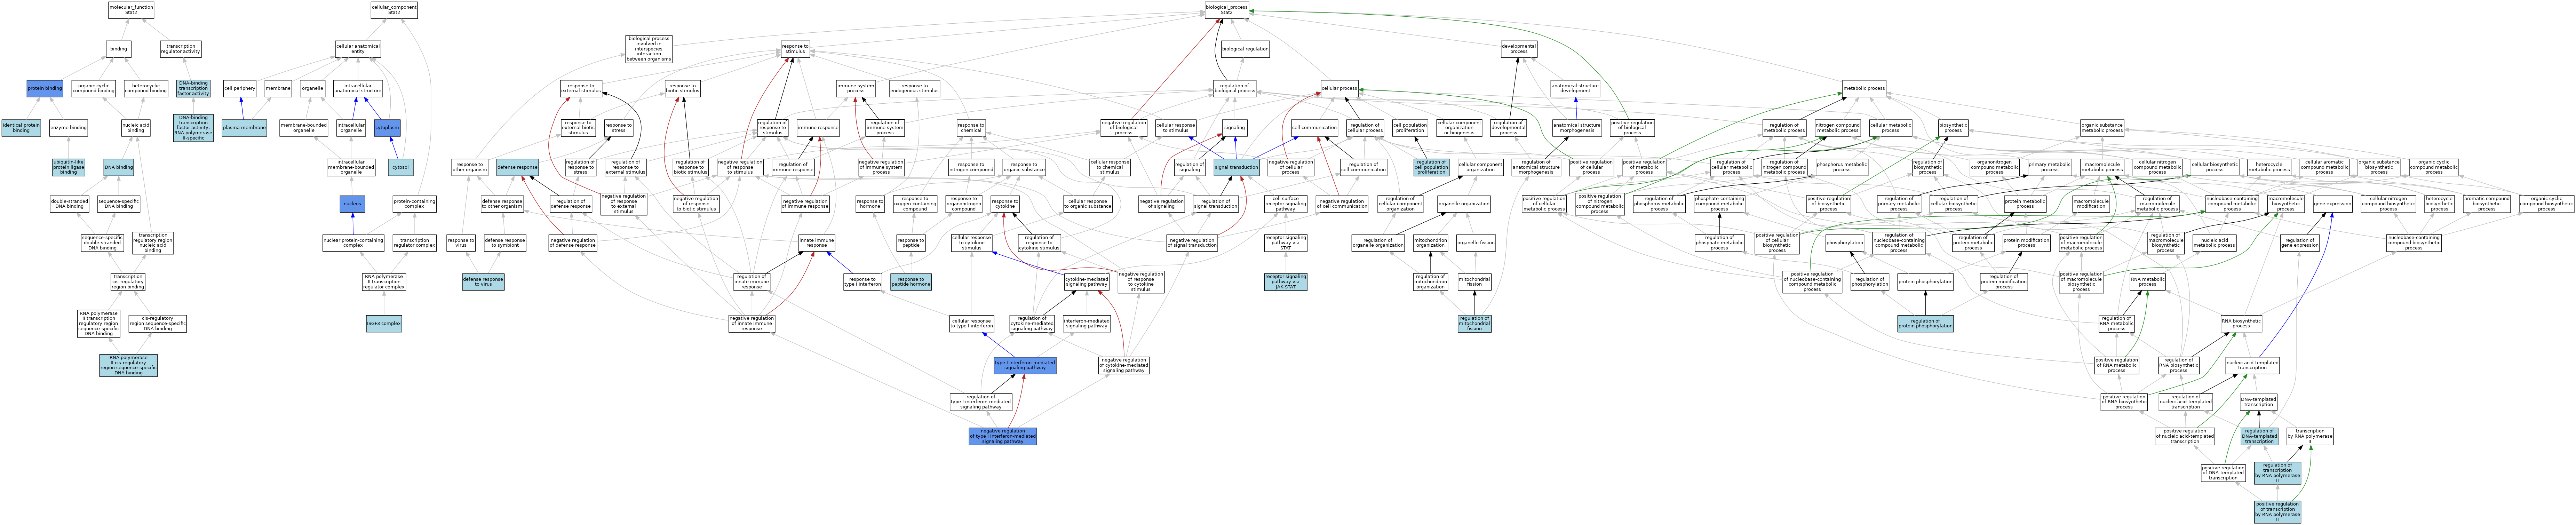Screen dimensions: 2576x525
Task: Click 'negative regulation of type I interferon-mediated signaling pathway'
Action: click(x=1003, y=436)
